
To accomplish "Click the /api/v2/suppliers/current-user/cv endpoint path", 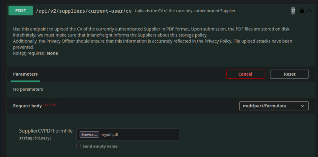I will point(84,11).
